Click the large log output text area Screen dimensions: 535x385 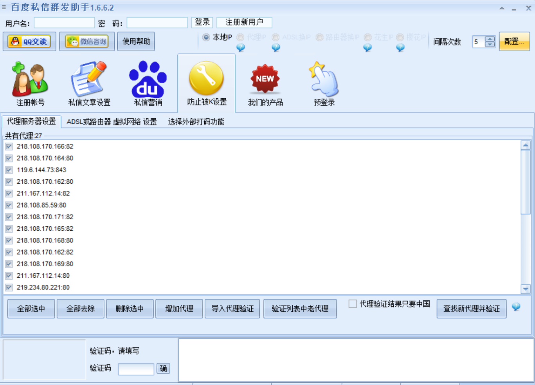pyautogui.click(x=356, y=360)
